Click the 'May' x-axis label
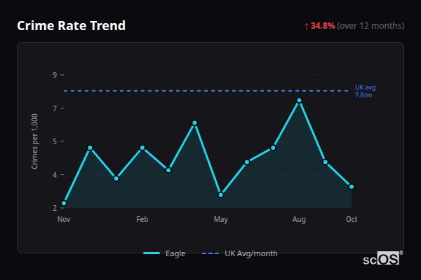Viewport: 421px width, 280px height. [x=221, y=219]
